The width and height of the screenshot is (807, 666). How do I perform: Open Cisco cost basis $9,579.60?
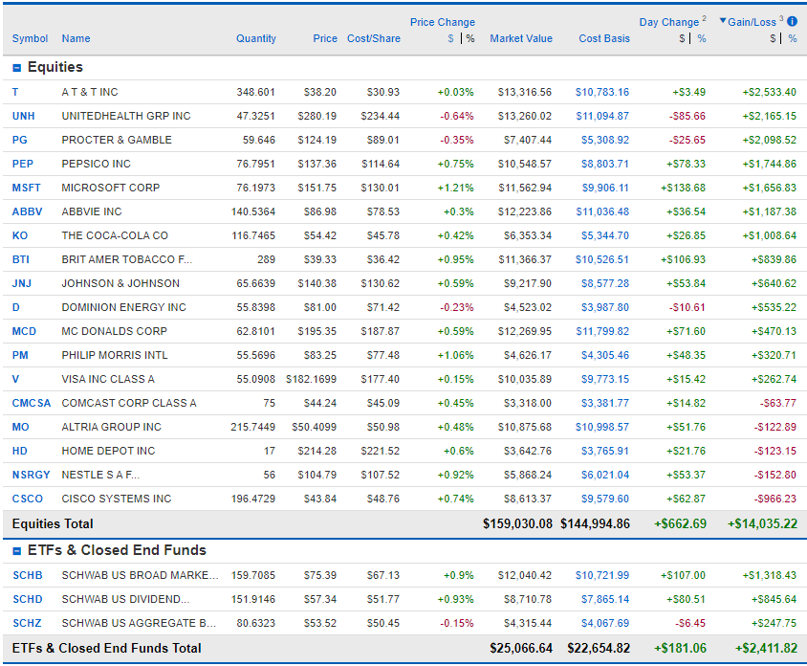[x=604, y=499]
